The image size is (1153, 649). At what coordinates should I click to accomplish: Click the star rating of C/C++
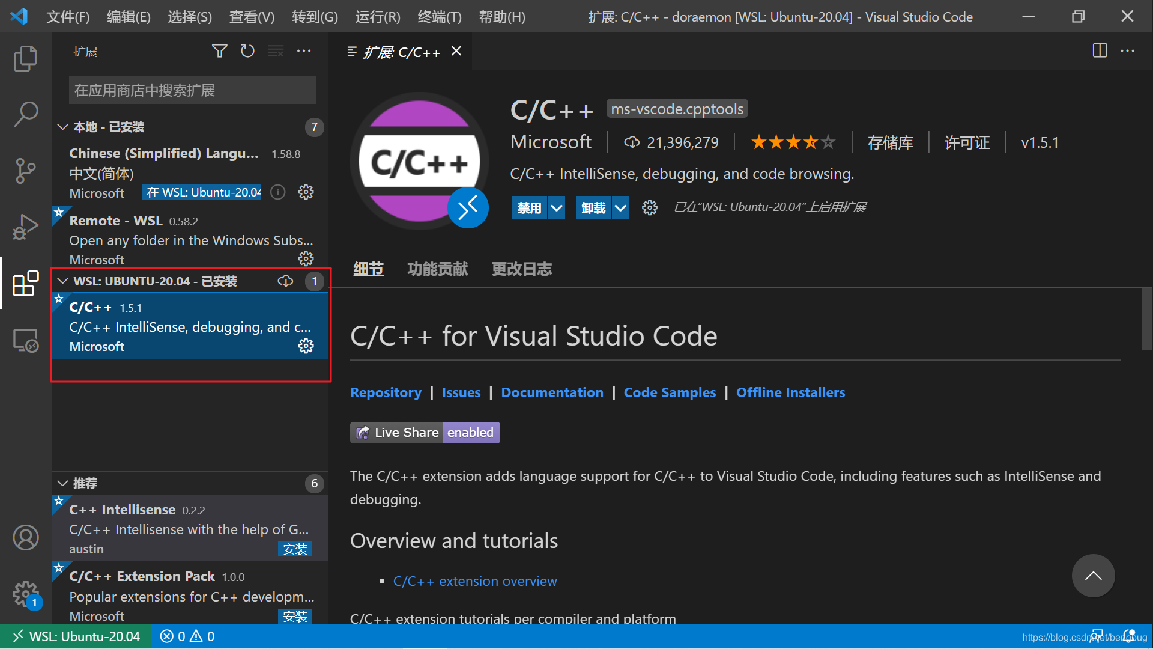pyautogui.click(x=793, y=142)
